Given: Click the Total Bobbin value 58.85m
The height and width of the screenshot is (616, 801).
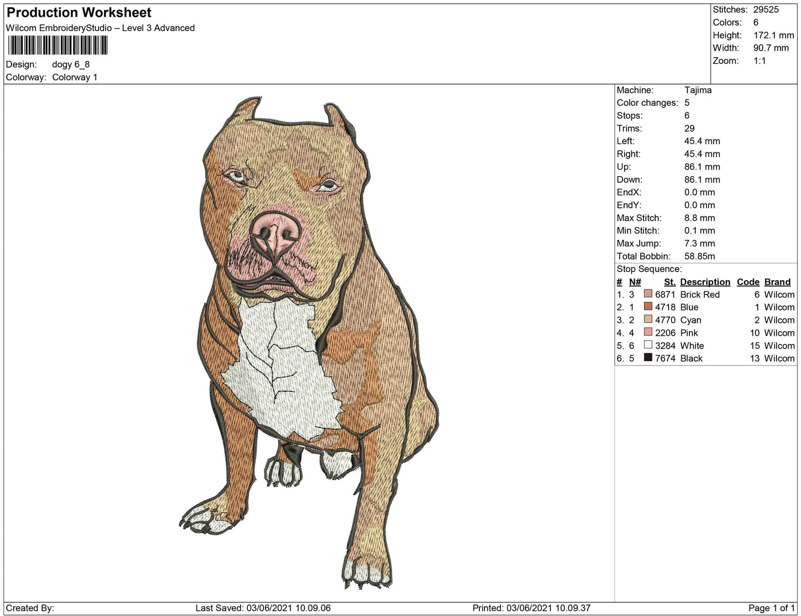Looking at the screenshot, I should pos(701,256).
